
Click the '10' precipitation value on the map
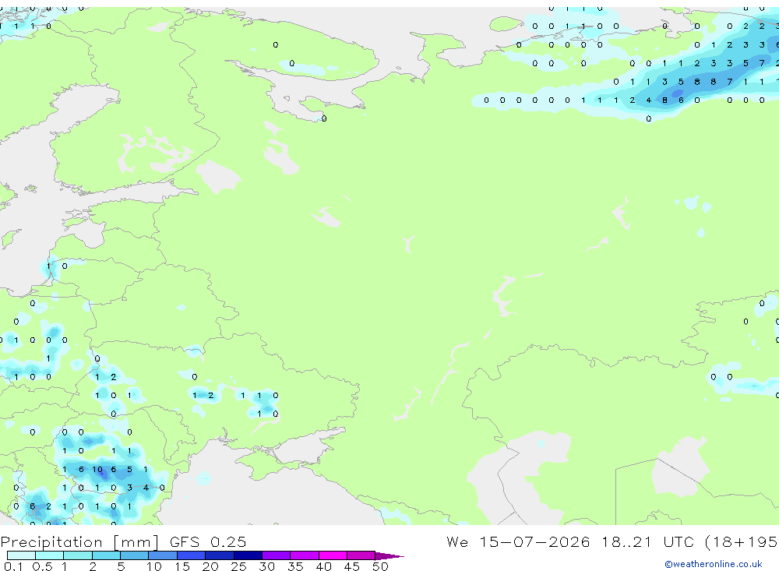(x=97, y=469)
